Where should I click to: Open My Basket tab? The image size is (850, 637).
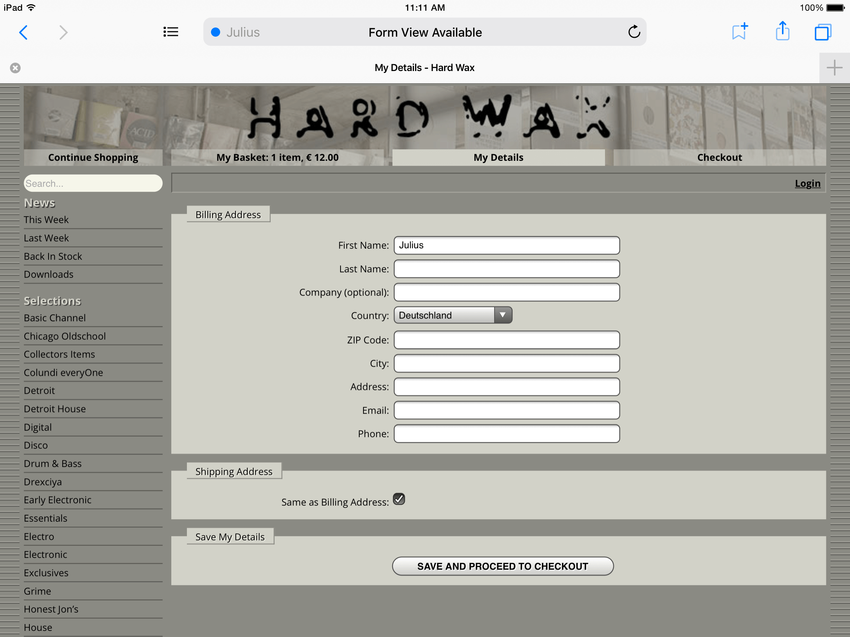click(x=277, y=157)
